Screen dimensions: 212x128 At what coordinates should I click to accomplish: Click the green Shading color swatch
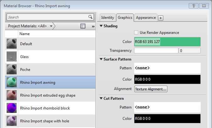tap(167, 42)
